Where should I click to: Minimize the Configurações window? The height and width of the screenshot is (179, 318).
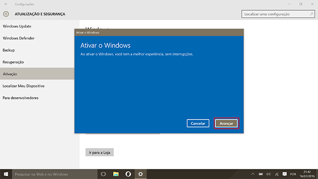(x=290, y=4)
